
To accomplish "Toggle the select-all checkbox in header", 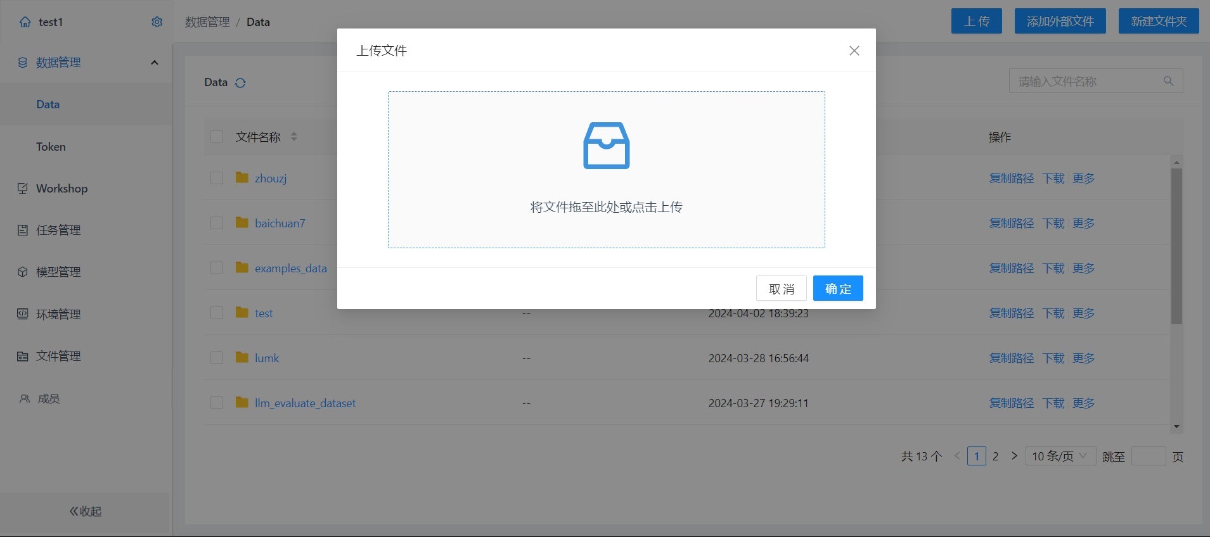I will pyautogui.click(x=217, y=137).
